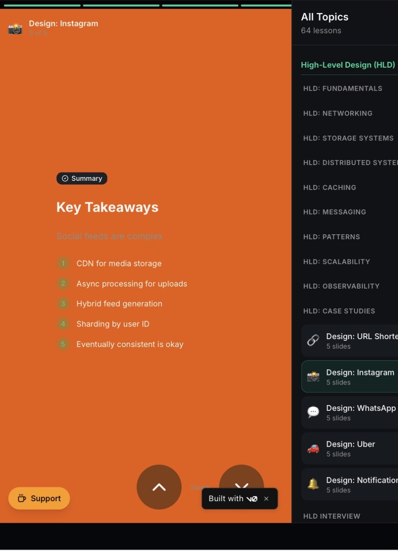Dismiss the Built with v0 badge
Screen dimensions: 398x552
tap(266, 498)
